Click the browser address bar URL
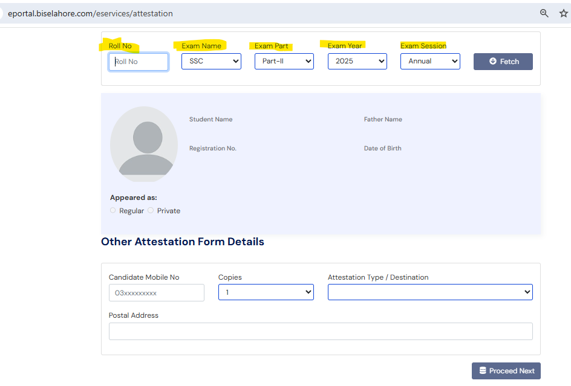571x386 pixels. pyautogui.click(x=90, y=13)
